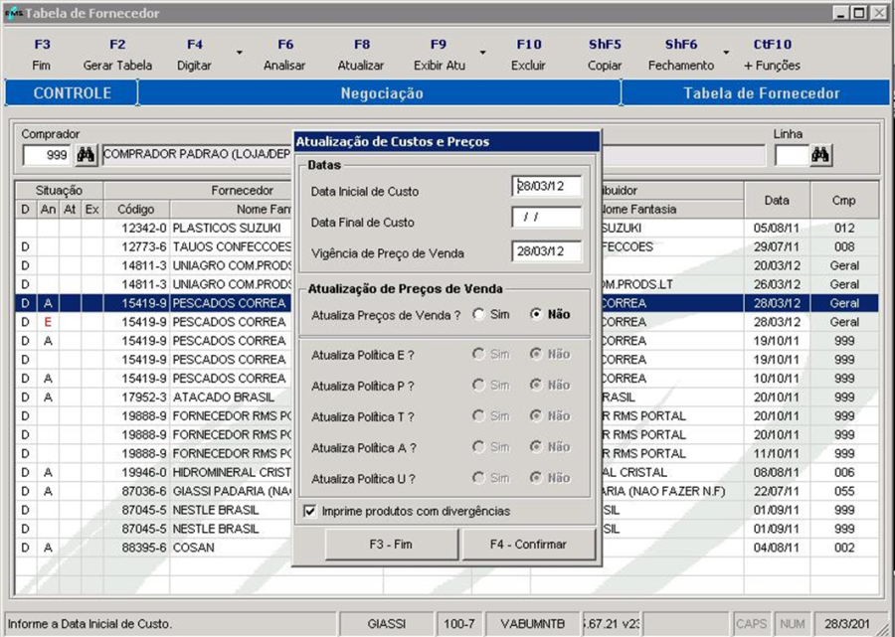This screenshot has height=637, width=895.
Task: Confirm with the F4 - Confirmar button
Action: 528,544
